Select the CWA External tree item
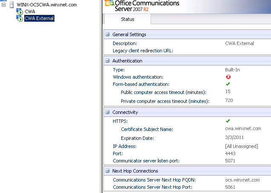Image resolution: width=271 pixels, height=193 pixels. [x=39, y=18]
